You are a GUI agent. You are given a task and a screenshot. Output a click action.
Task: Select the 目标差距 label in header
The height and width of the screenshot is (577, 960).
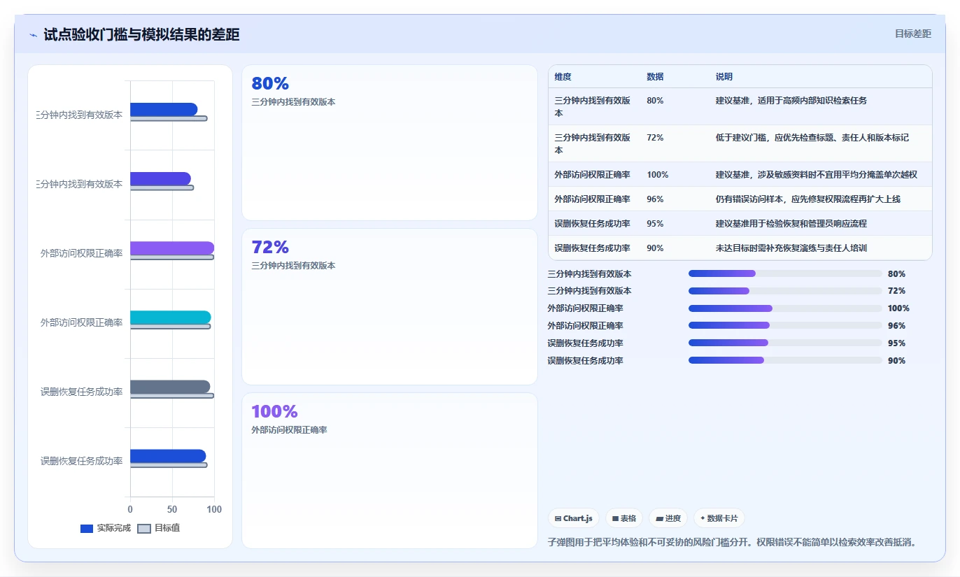click(913, 34)
